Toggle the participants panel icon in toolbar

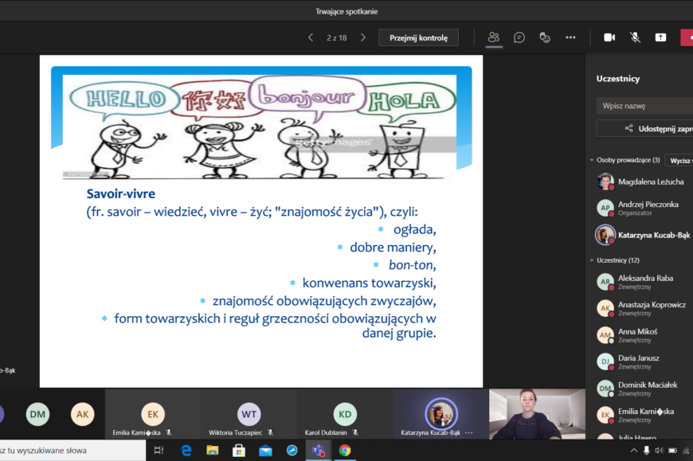tap(494, 37)
